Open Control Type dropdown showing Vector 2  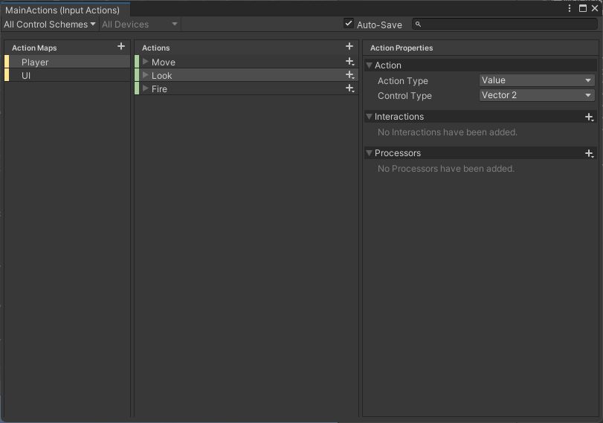click(537, 95)
